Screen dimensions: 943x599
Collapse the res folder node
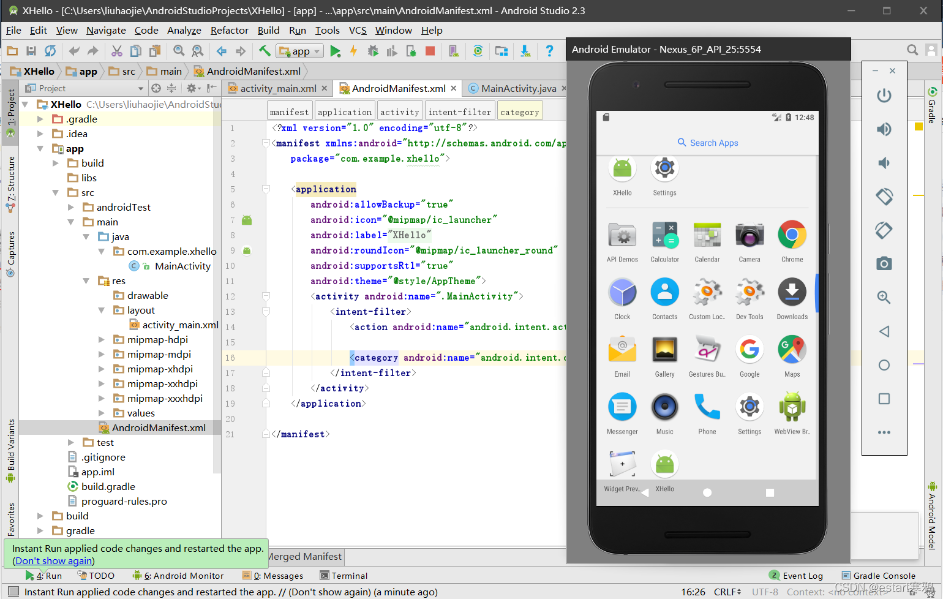tap(86, 281)
